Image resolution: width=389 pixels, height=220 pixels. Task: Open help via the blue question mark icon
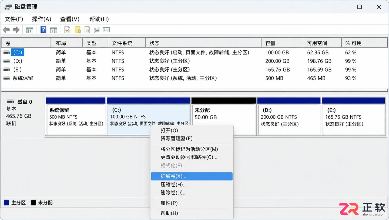43,30
